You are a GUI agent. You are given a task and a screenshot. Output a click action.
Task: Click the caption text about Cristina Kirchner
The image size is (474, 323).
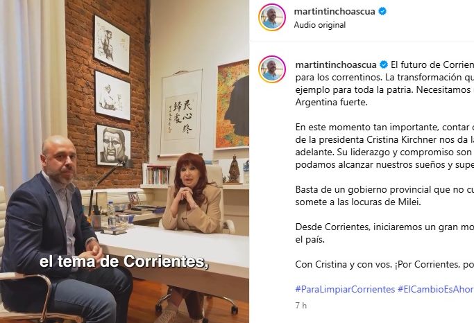384,139
